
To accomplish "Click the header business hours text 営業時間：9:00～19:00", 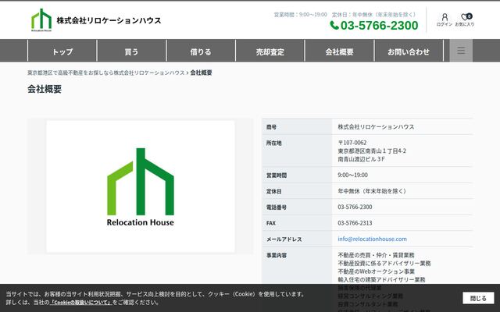I will coord(300,15).
